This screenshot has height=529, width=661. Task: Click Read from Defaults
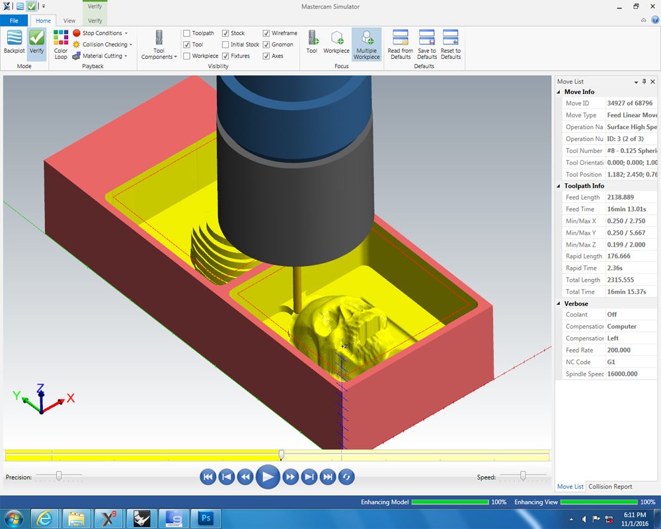click(x=401, y=45)
